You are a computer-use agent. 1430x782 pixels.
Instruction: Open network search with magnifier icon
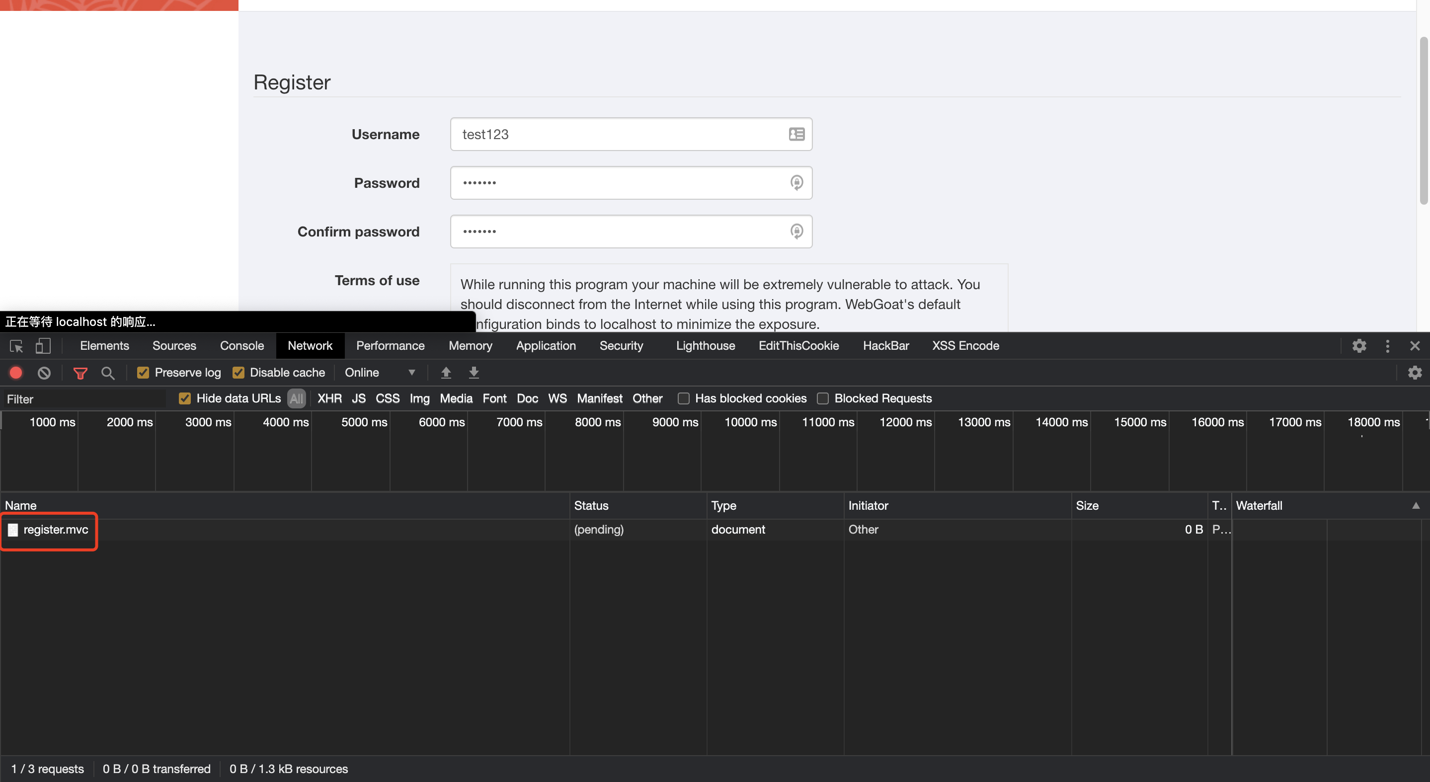(108, 373)
